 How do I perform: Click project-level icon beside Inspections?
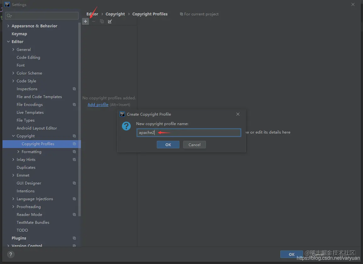tap(74, 89)
